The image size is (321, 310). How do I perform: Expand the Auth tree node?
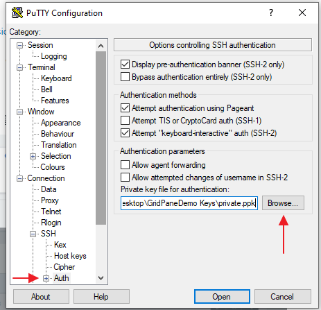[46, 278]
